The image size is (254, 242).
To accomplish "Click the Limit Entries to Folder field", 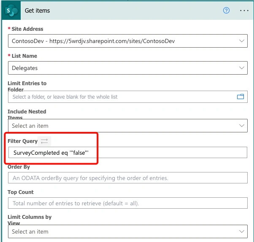I will (128, 97).
